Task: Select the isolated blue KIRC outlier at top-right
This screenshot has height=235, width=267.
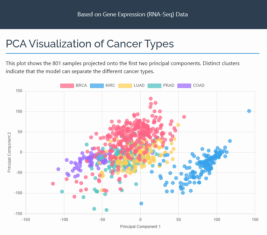Action: [249, 111]
